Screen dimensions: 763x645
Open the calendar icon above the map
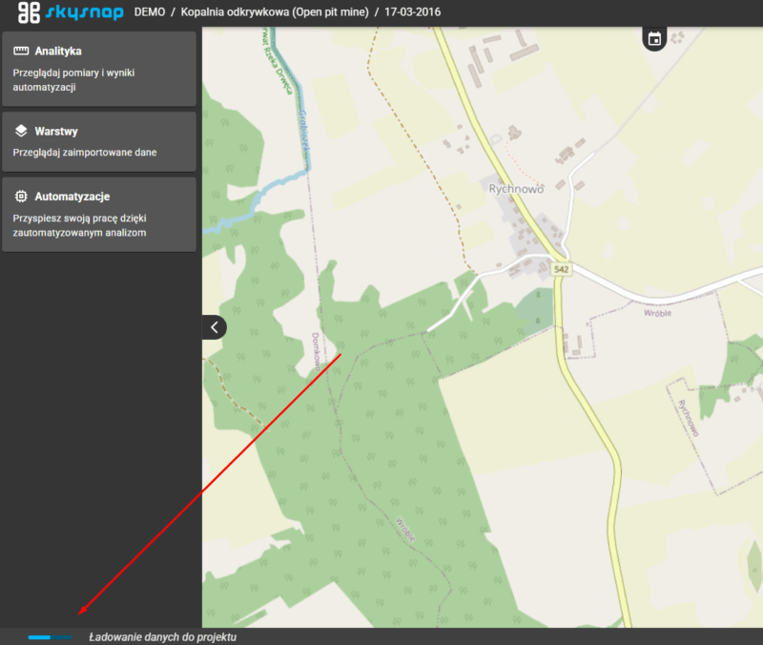(x=654, y=39)
